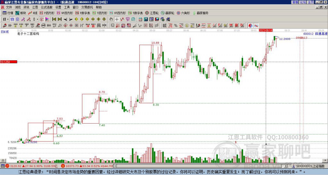Viewport: 328px width, 175px height.
Task: Click the 600012 皖通高速 stock name
Action: click(316, 34)
